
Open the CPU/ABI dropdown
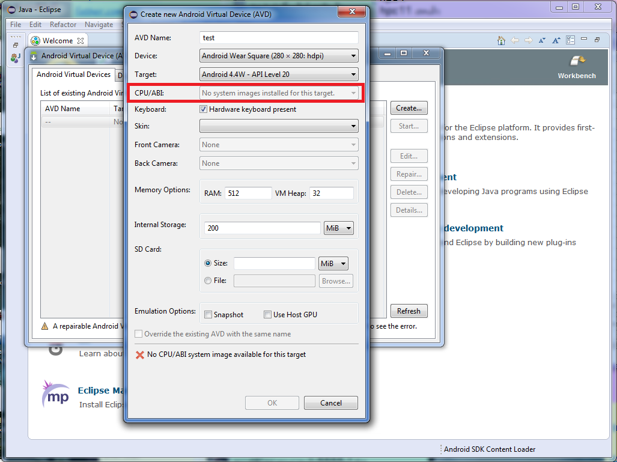(x=279, y=93)
